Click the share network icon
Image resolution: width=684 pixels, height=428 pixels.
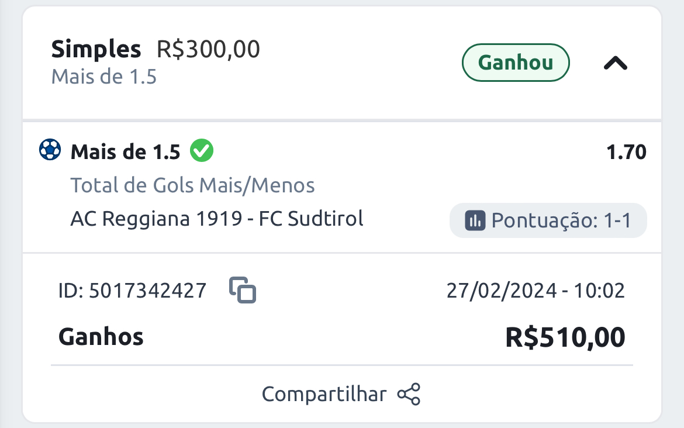409,395
